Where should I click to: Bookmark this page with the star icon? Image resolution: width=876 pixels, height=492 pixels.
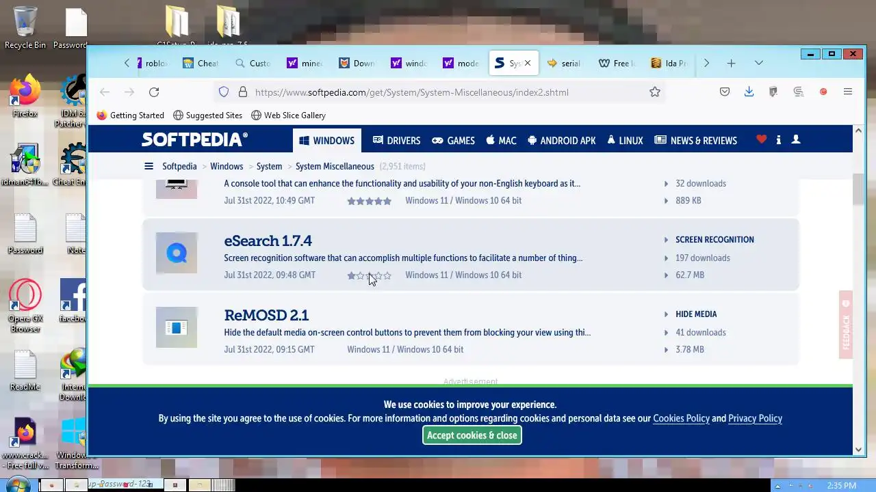pyautogui.click(x=655, y=92)
